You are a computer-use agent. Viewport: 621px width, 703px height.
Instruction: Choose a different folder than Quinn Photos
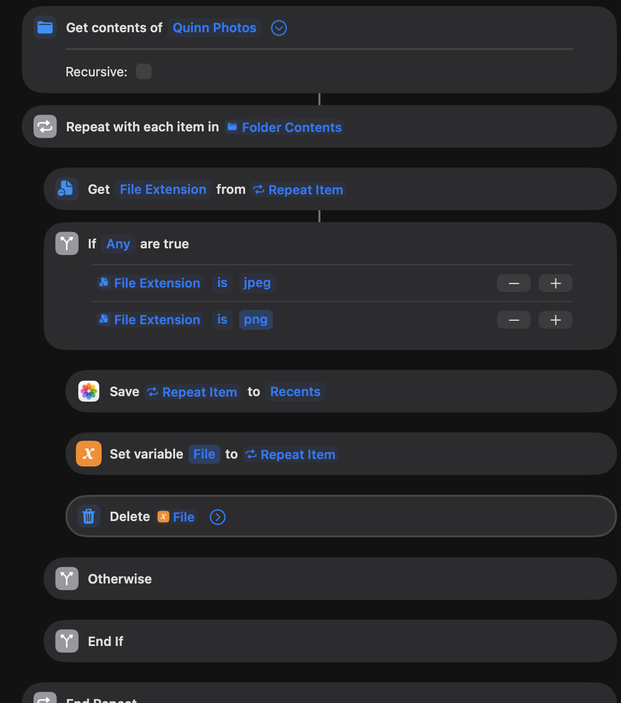click(x=214, y=28)
